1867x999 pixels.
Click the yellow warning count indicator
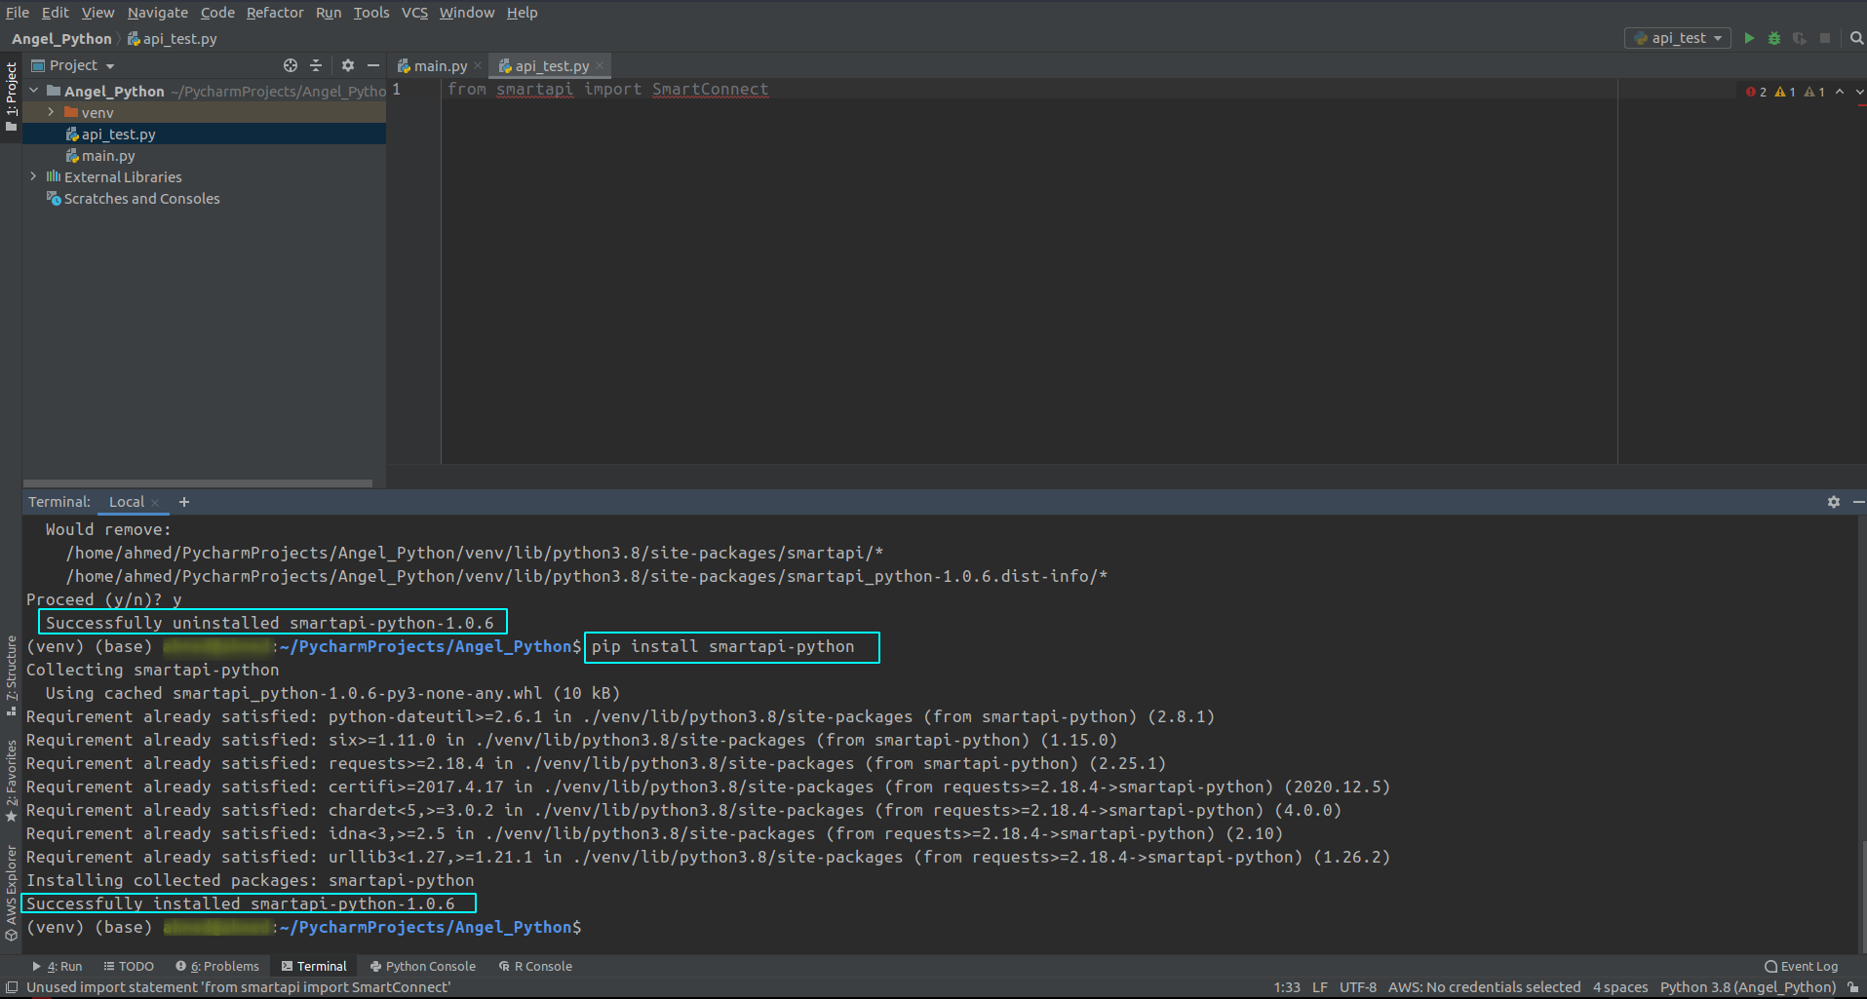pyautogui.click(x=1785, y=92)
